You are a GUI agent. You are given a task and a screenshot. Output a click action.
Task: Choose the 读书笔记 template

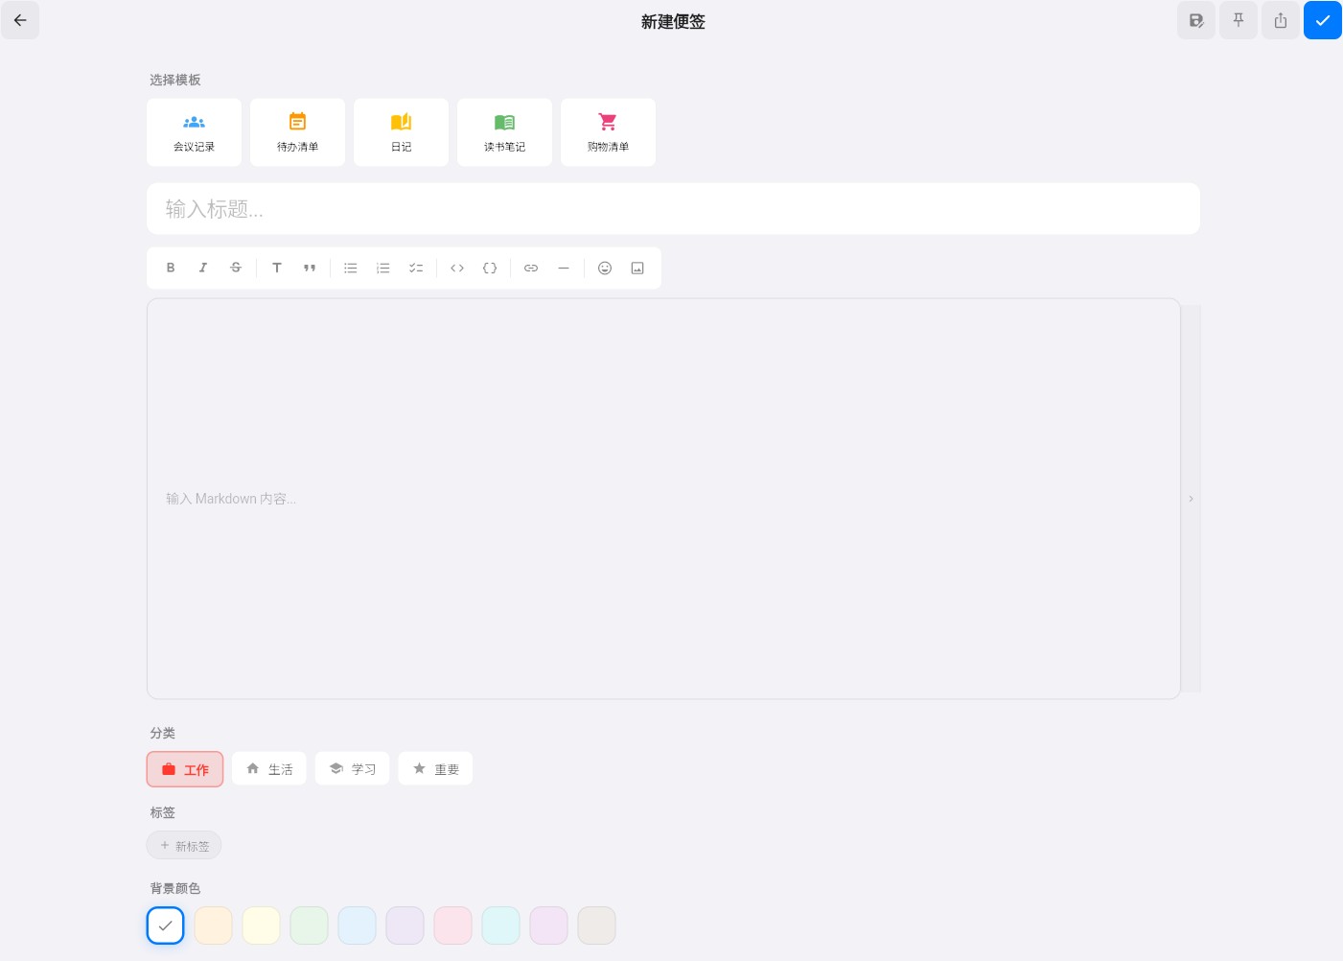(x=504, y=132)
